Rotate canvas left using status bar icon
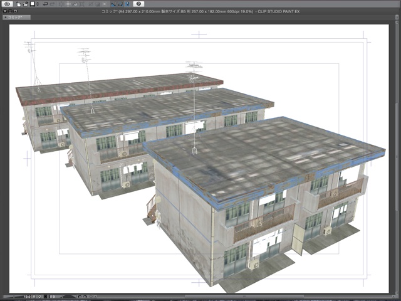The height and width of the screenshot is (301, 401). click(80, 297)
